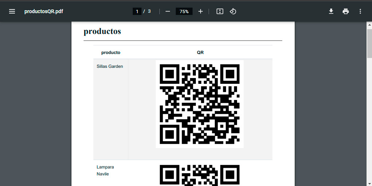Screen dimensions: 372x186
Task: Print the PDF document
Action: 346,11
